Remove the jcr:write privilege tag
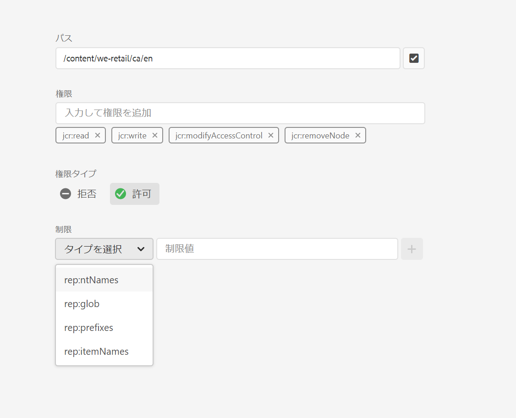This screenshot has width=516, height=418. pos(155,135)
